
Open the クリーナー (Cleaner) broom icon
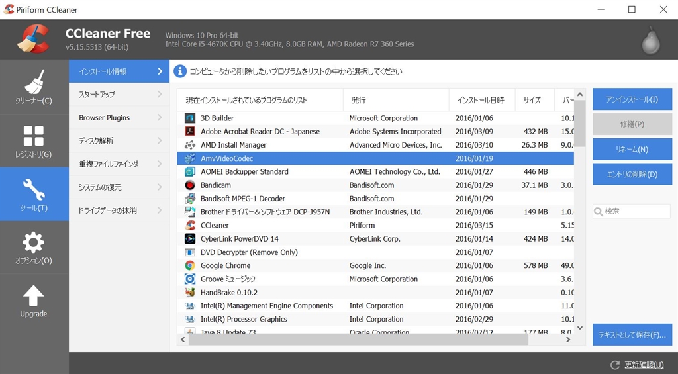[34, 82]
